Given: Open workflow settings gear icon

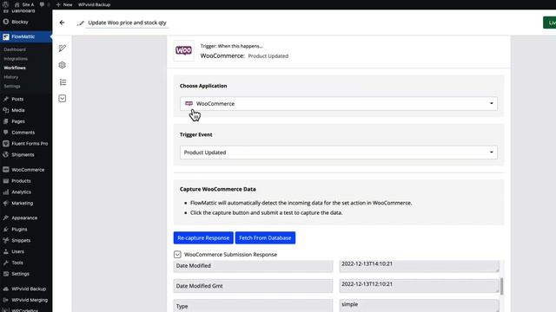Looking at the screenshot, I should tap(63, 65).
